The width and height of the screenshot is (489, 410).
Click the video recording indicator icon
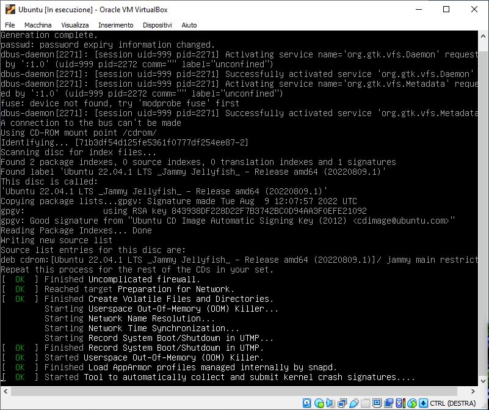(389, 403)
